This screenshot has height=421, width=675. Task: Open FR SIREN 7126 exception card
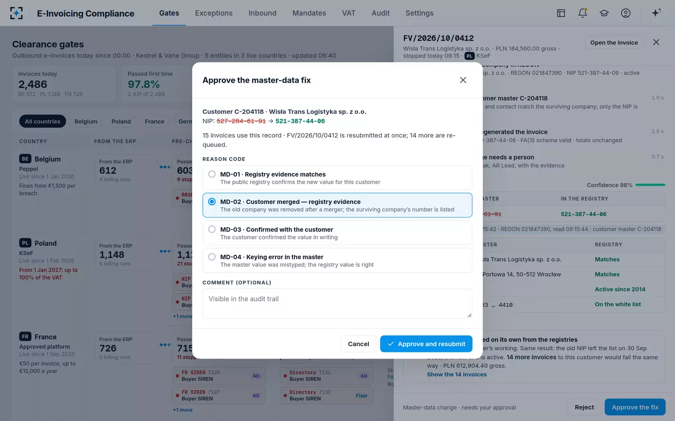(x=218, y=376)
